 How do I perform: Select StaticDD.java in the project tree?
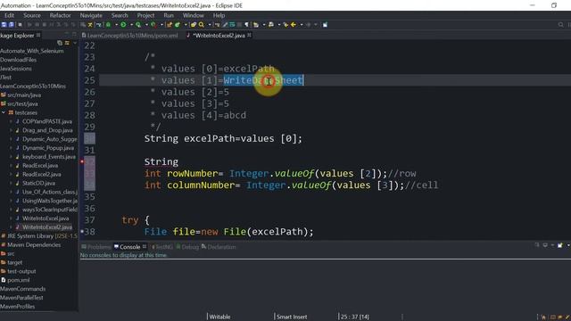[x=38, y=183]
